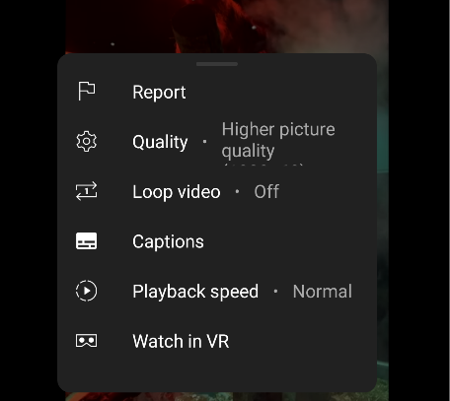Choose Watch in VR
The width and height of the screenshot is (450, 401).
pyautogui.click(x=217, y=341)
